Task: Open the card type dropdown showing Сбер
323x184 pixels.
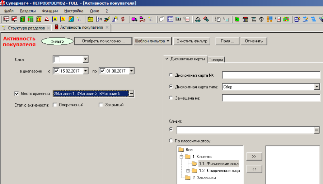Action: click(x=317, y=87)
